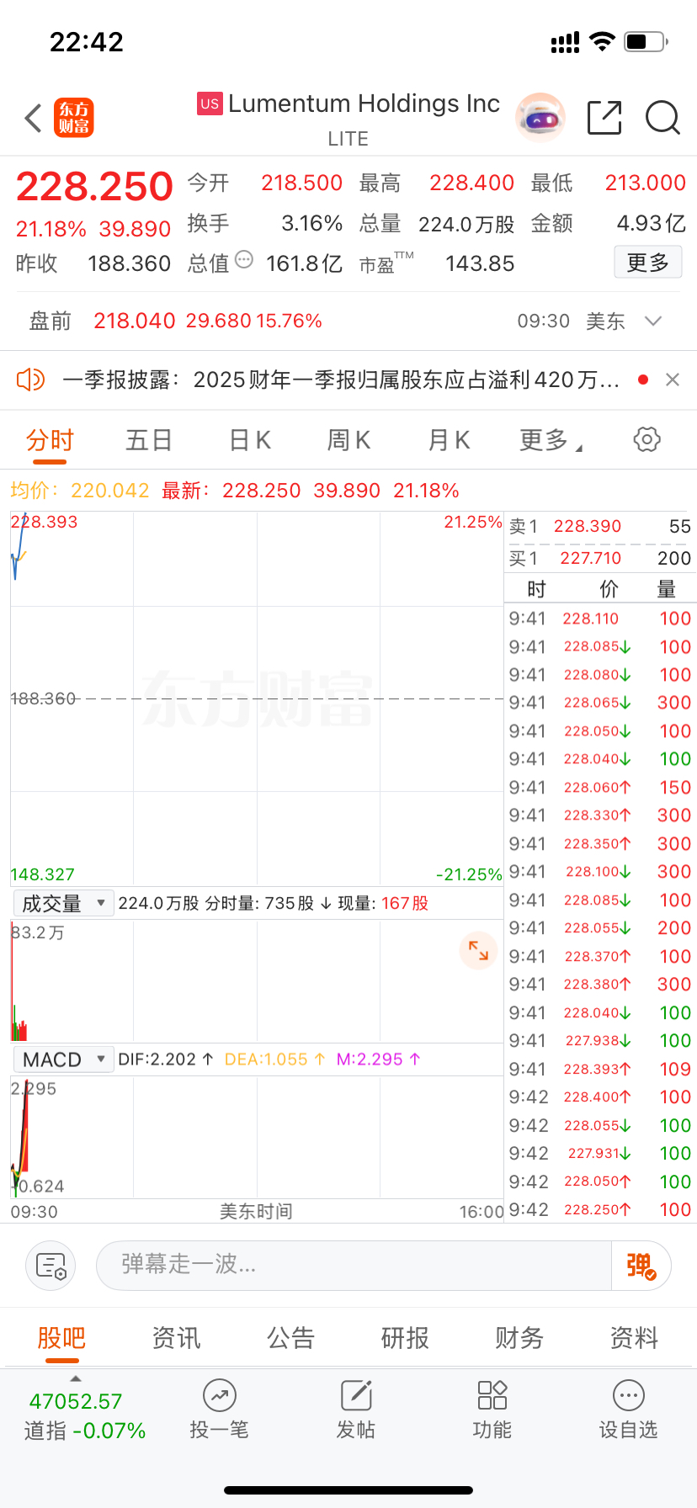Open the 东方财富 logo icon

74,118
